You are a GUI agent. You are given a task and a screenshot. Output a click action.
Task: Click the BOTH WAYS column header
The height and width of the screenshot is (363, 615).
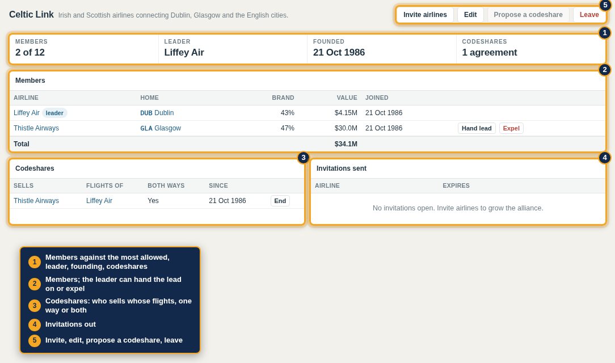166,185
